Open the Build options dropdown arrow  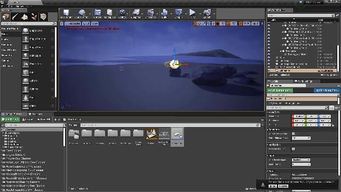pyautogui.click(x=172, y=14)
